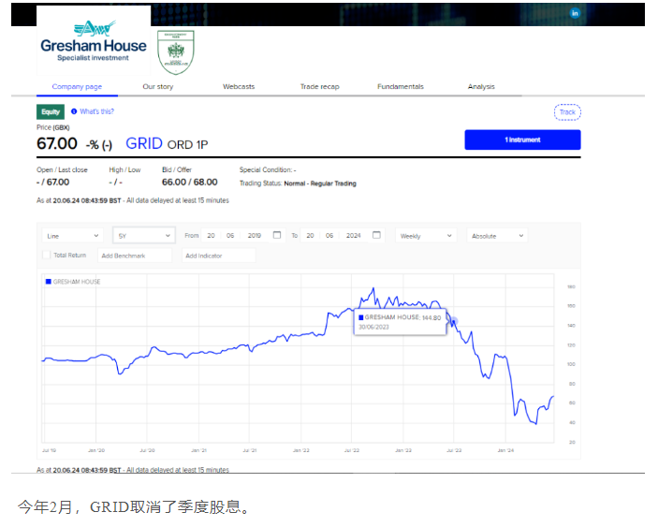Click the Normal - Regular Trading status text
Image resolution: width=658 pixels, height=527 pixels.
(320, 183)
